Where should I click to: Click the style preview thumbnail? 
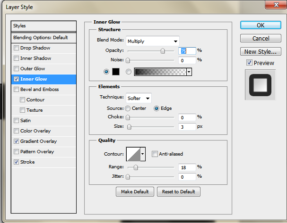[260, 85]
